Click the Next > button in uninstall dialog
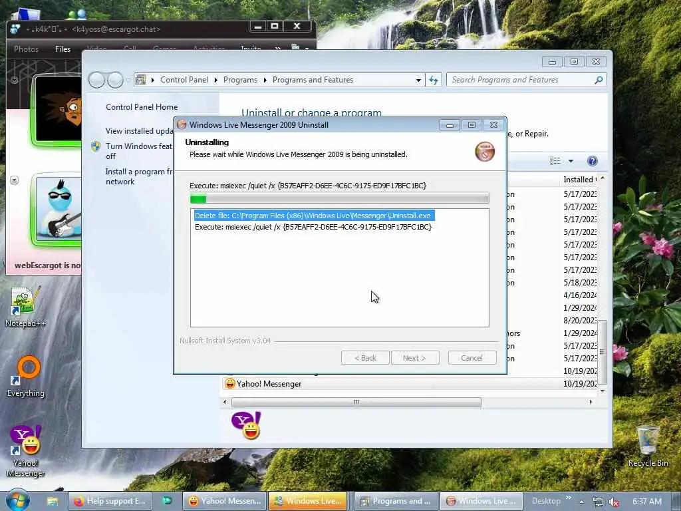The image size is (681, 511). (x=415, y=358)
